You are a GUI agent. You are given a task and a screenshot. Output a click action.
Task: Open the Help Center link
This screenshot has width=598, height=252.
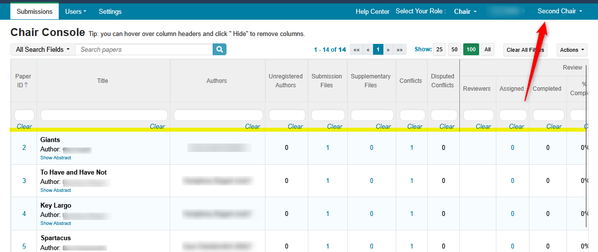(373, 11)
